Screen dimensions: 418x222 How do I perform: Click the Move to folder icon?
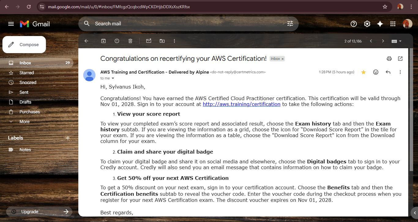pos(162,41)
